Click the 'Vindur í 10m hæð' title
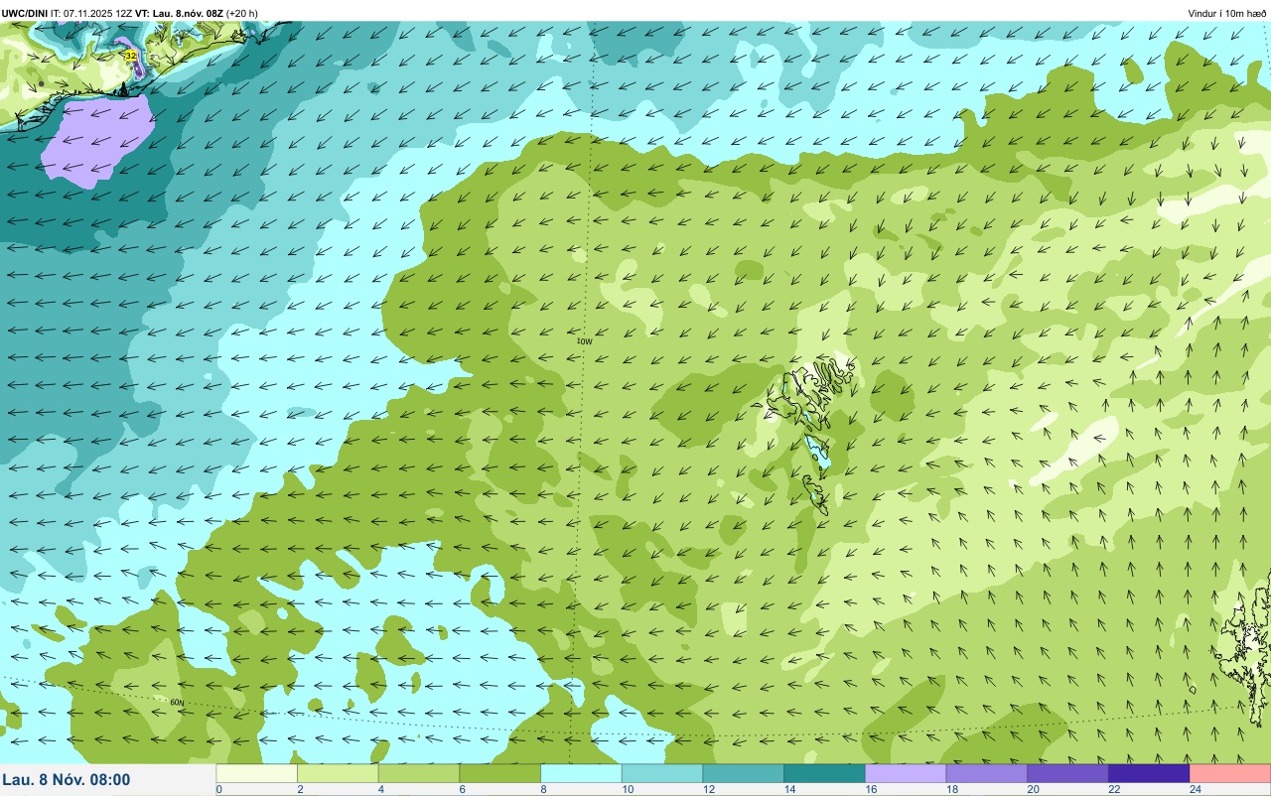The image size is (1271, 796). [1227, 13]
